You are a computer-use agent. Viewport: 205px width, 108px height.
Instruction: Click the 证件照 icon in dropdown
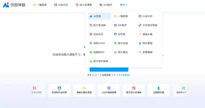(x=115, y=34)
